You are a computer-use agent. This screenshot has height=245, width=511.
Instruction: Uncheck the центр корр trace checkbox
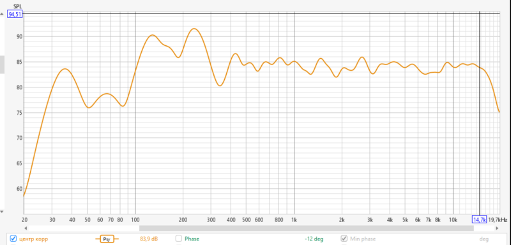tap(13, 239)
